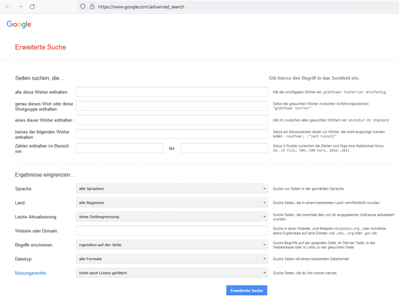399x301 pixels.
Task: Open the Nutzungsrechte link
Action: 31,273
